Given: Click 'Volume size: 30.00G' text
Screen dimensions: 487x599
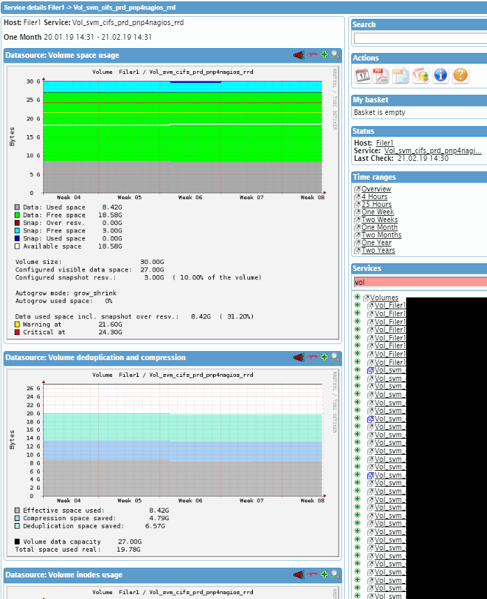Looking at the screenshot, I should tap(89, 262).
